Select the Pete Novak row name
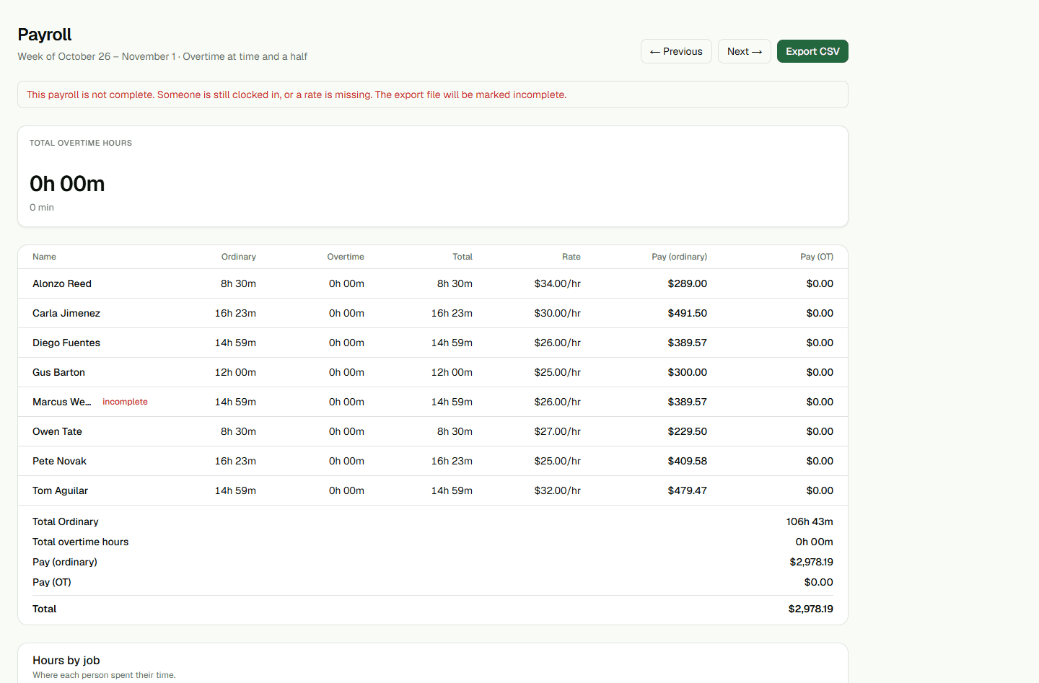Viewport: 1039px width, 683px height. [59, 461]
